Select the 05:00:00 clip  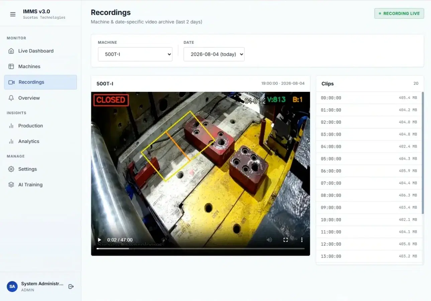[x=369, y=159]
